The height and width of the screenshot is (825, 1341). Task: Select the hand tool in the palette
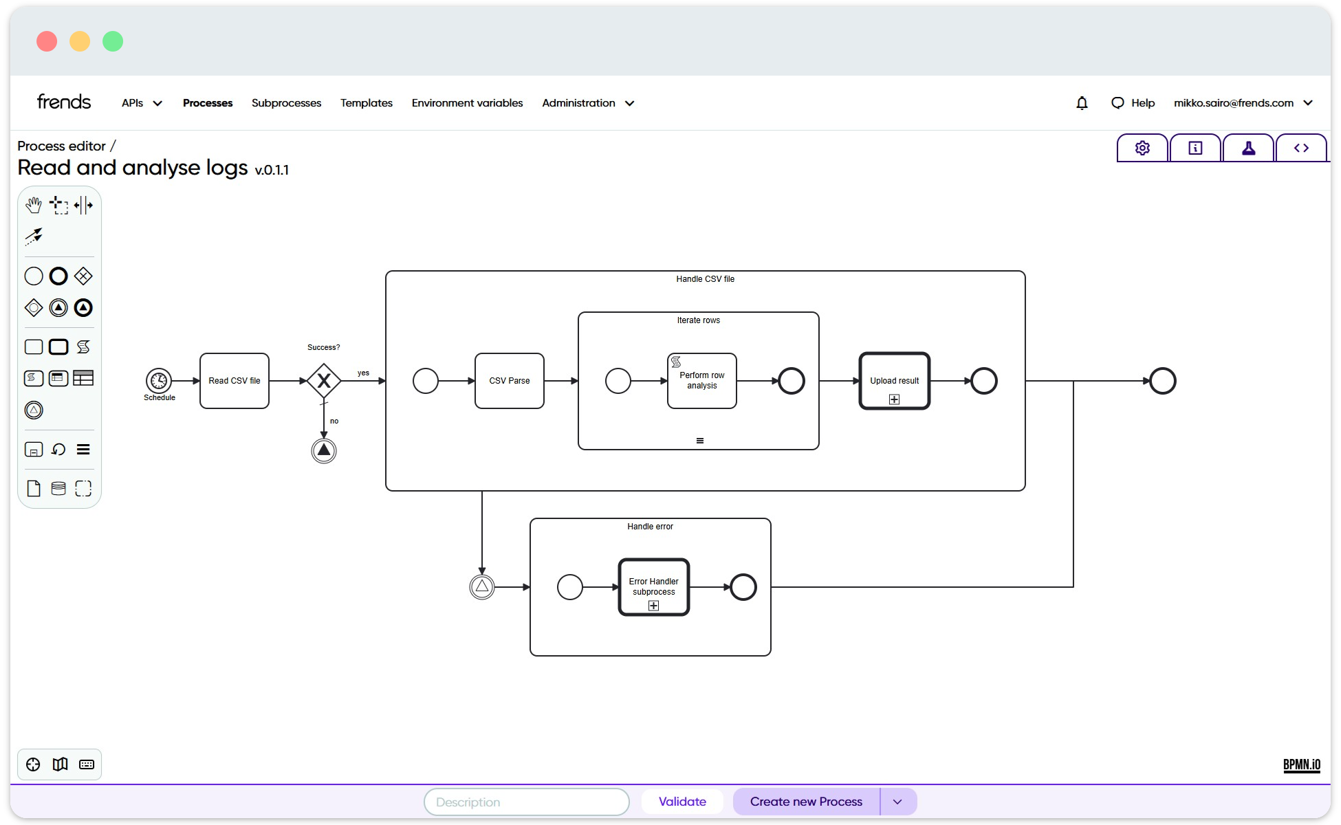pos(34,204)
